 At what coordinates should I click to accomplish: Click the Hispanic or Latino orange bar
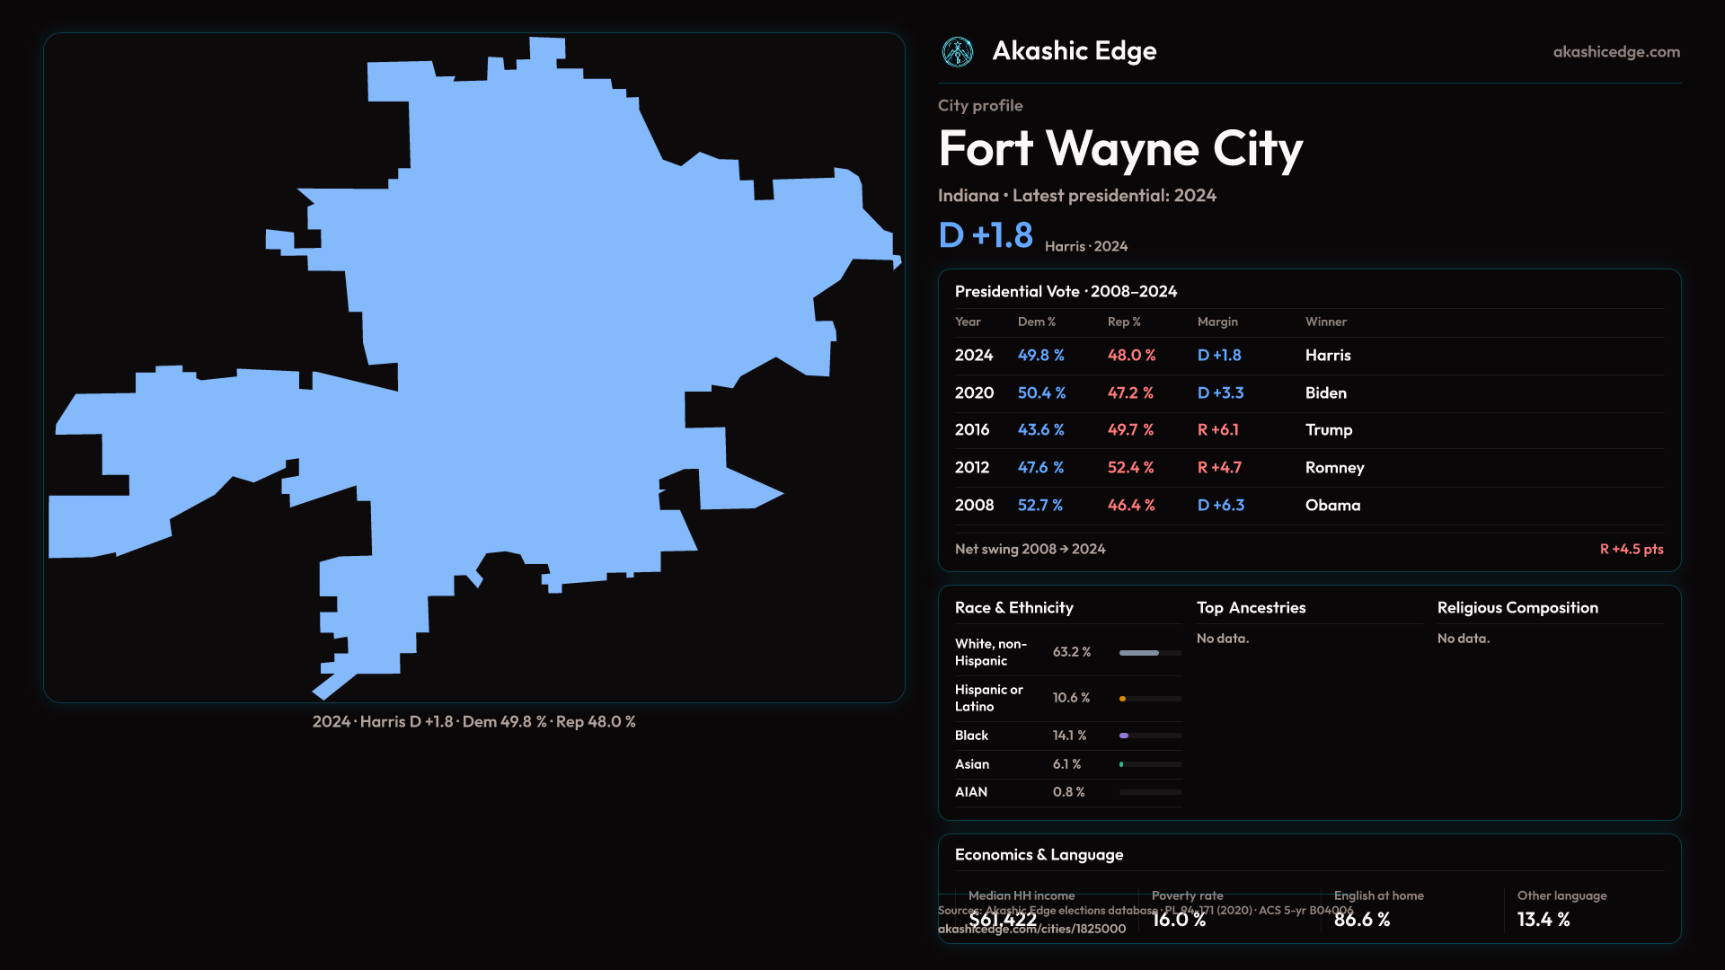1123,699
